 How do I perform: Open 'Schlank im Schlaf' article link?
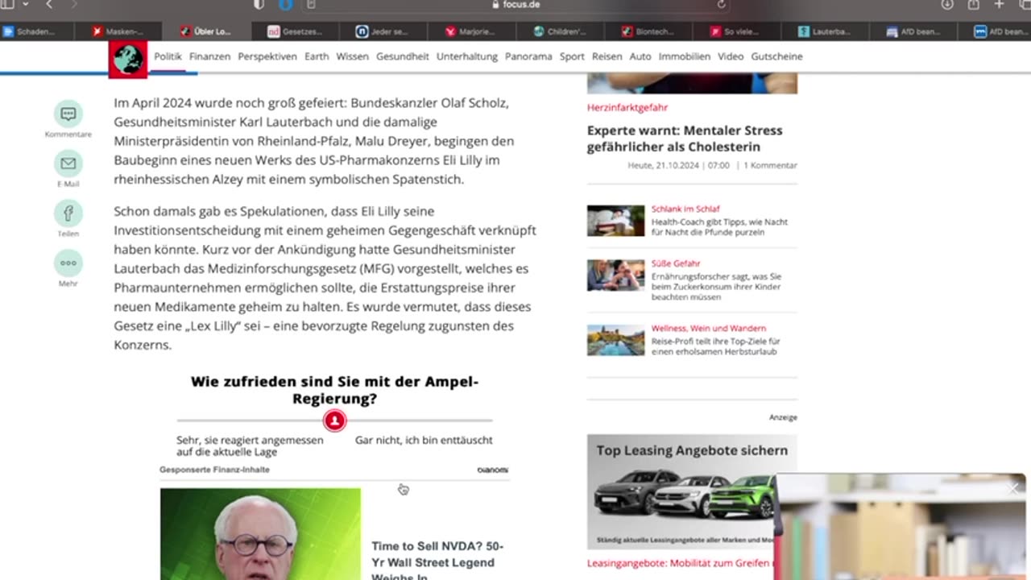coord(685,209)
